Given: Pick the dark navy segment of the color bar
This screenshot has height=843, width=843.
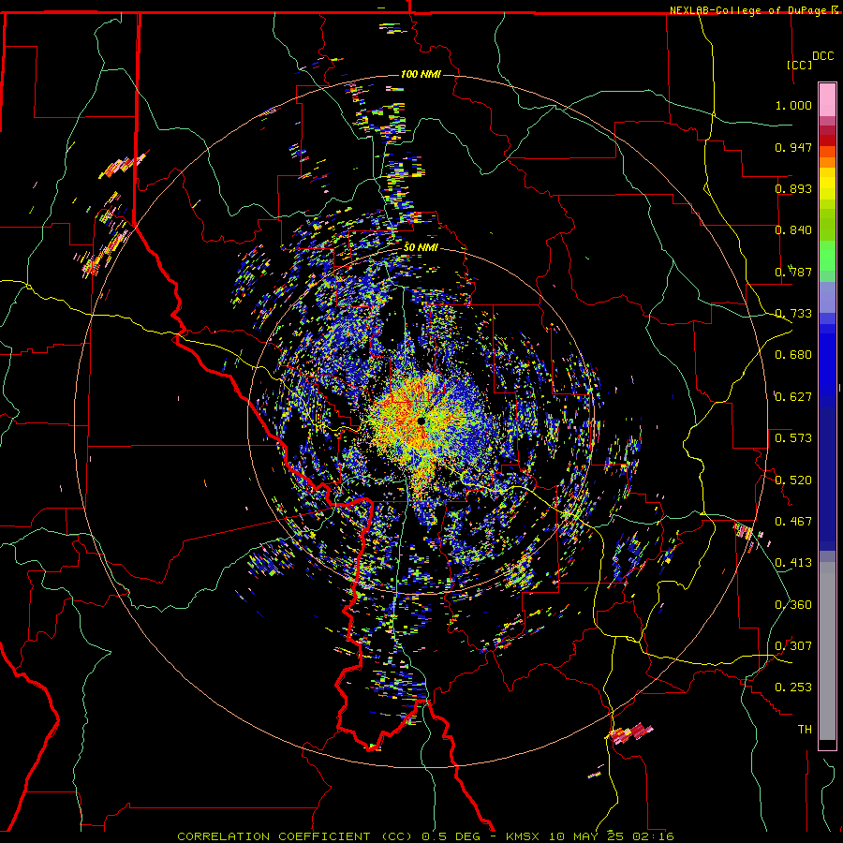Looking at the screenshot, I should [827, 479].
